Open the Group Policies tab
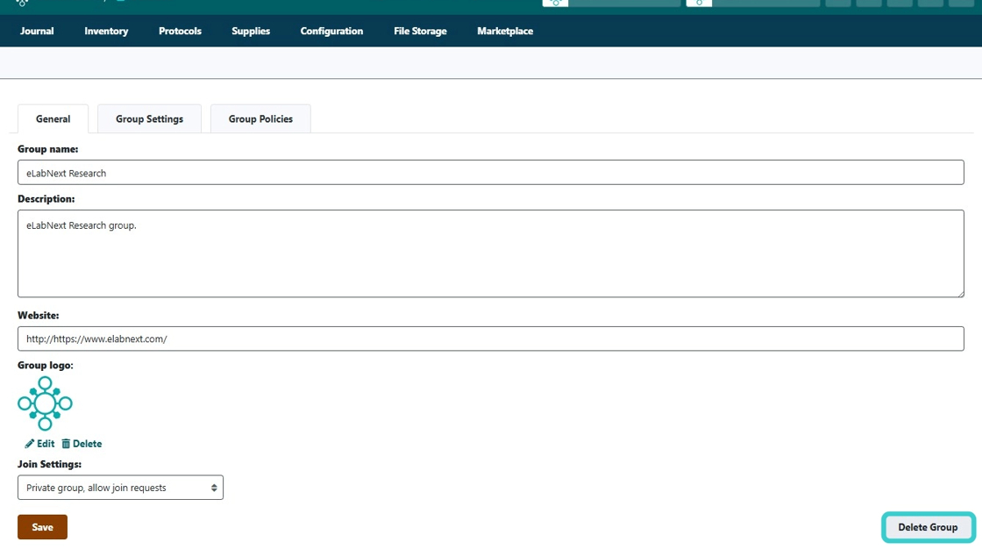The width and height of the screenshot is (982, 549). (x=260, y=119)
